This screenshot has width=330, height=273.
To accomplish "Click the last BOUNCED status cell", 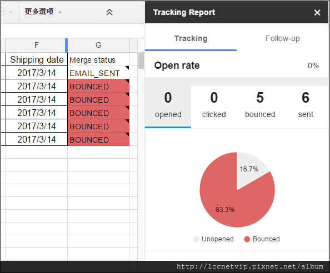I will pos(98,139).
